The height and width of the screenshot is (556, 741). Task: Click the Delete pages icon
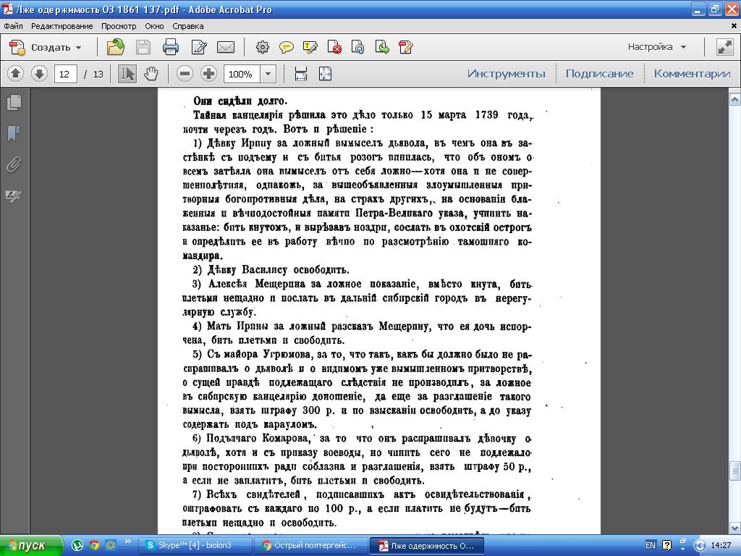[x=334, y=47]
